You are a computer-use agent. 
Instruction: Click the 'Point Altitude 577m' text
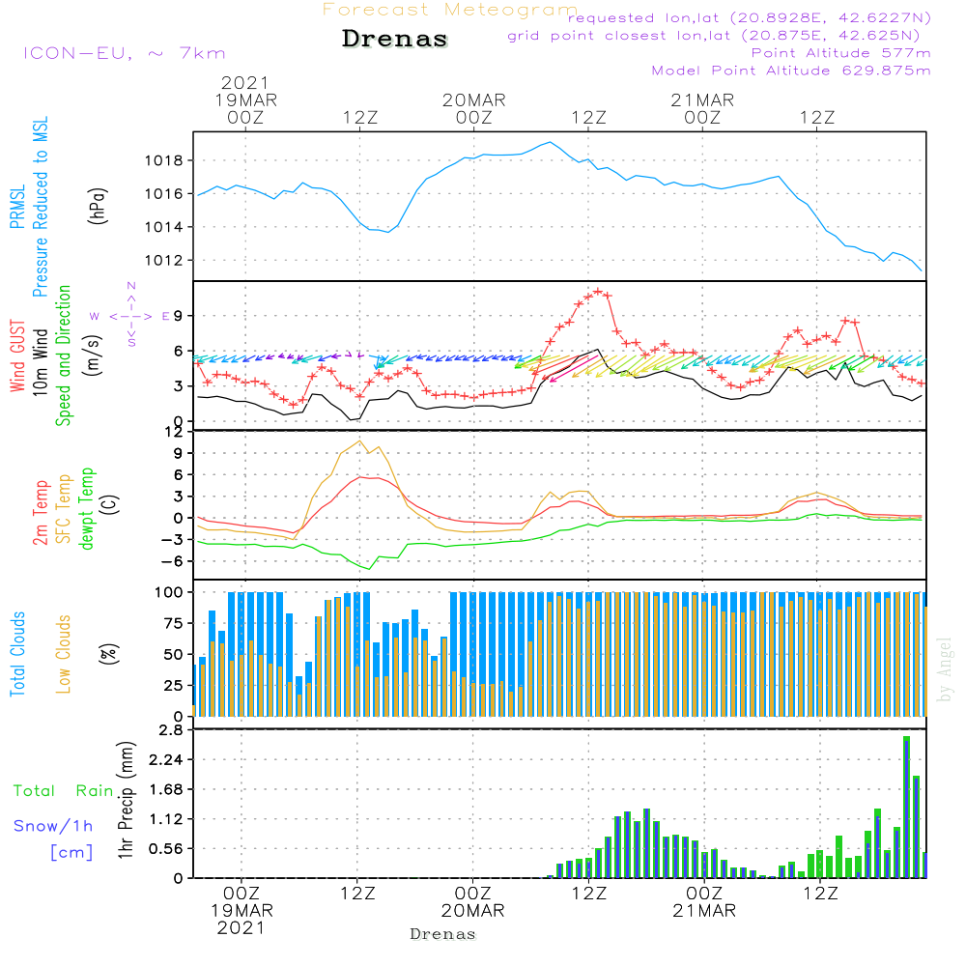840,53
